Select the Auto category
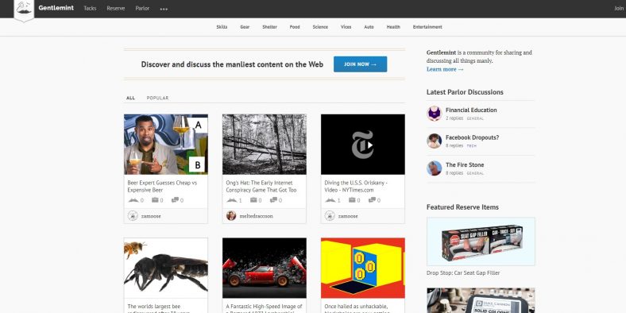 (369, 27)
